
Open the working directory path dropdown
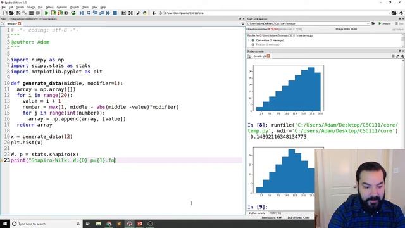coord(389,13)
